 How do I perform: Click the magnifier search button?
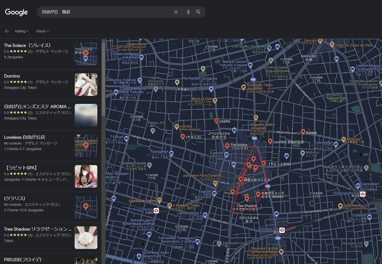tap(198, 12)
